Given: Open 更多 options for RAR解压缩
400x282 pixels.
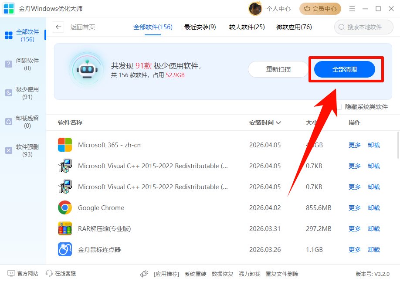Looking at the screenshot, I should [x=354, y=229].
